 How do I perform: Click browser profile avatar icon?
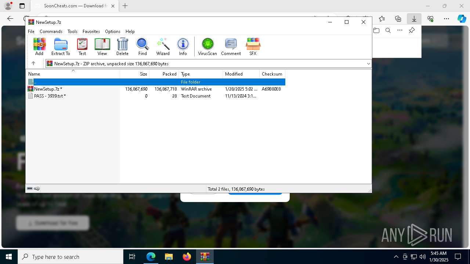(x=8, y=6)
